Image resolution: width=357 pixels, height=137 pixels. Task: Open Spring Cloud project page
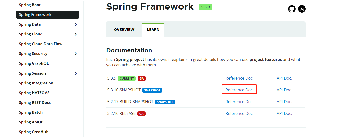click(x=31, y=34)
